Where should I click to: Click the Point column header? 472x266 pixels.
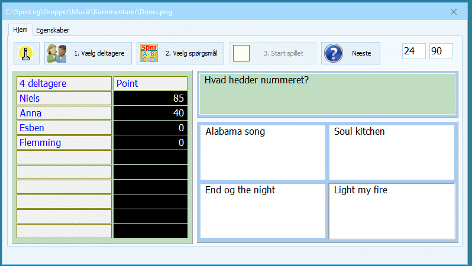pos(150,83)
